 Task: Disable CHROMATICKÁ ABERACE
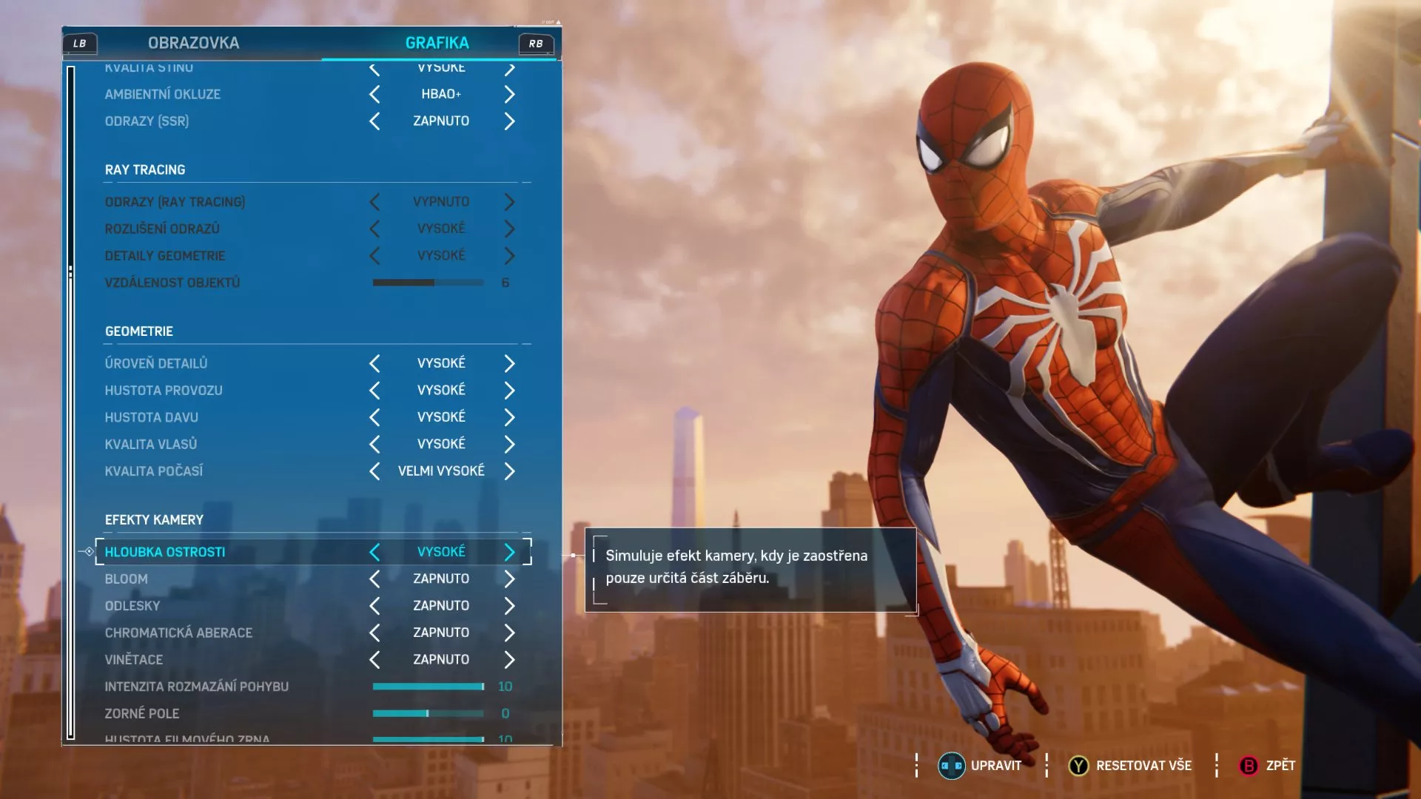click(374, 633)
